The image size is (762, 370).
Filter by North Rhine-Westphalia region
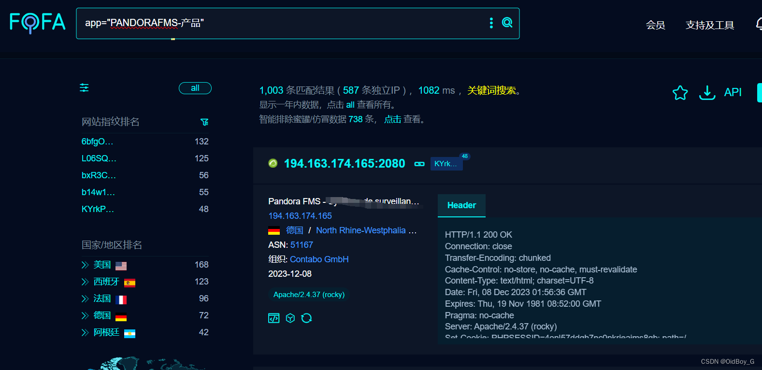(x=361, y=230)
